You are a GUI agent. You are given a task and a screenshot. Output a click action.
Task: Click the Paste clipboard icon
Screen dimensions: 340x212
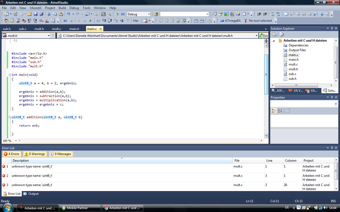(61, 14)
